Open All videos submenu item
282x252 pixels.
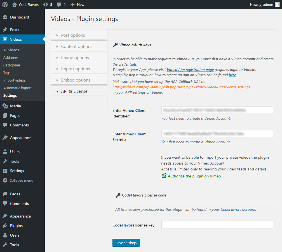coord(11,50)
